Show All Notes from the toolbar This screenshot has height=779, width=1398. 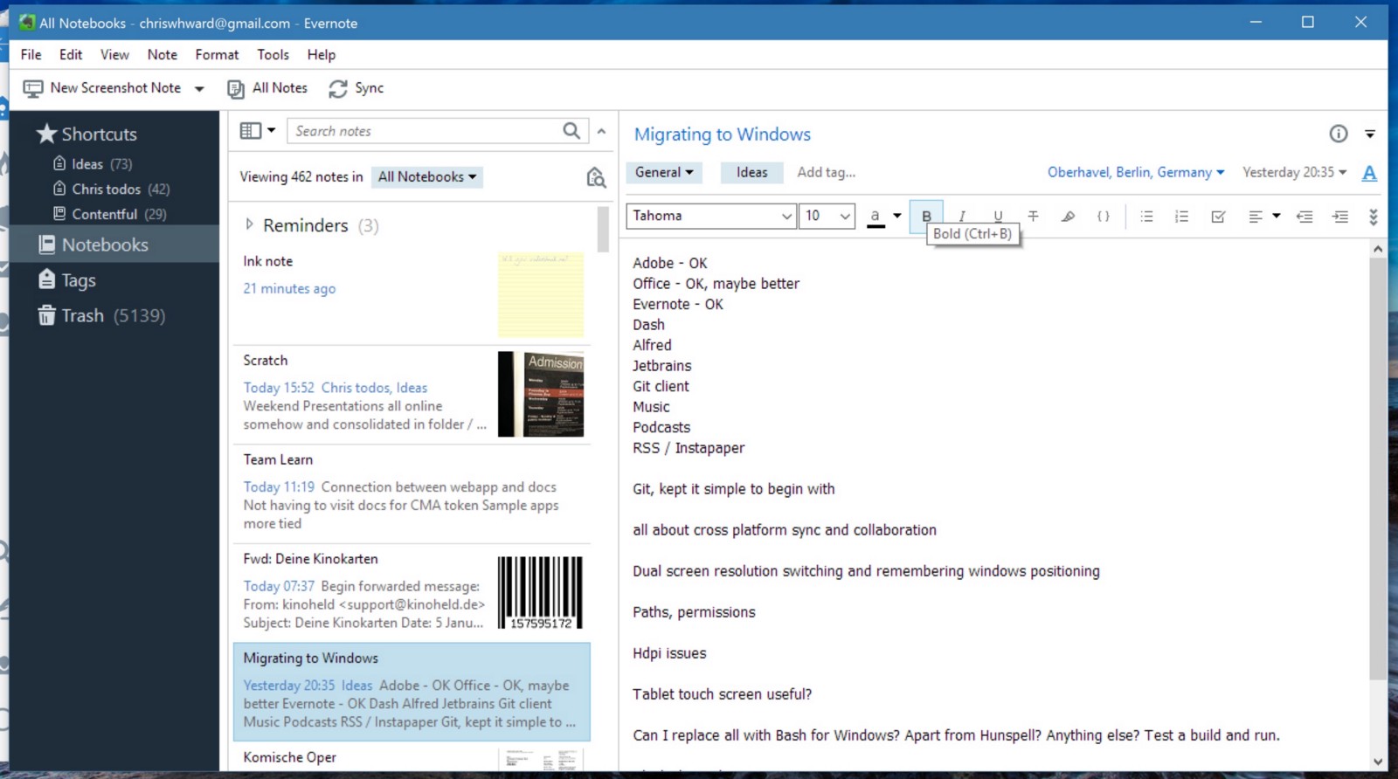click(267, 88)
